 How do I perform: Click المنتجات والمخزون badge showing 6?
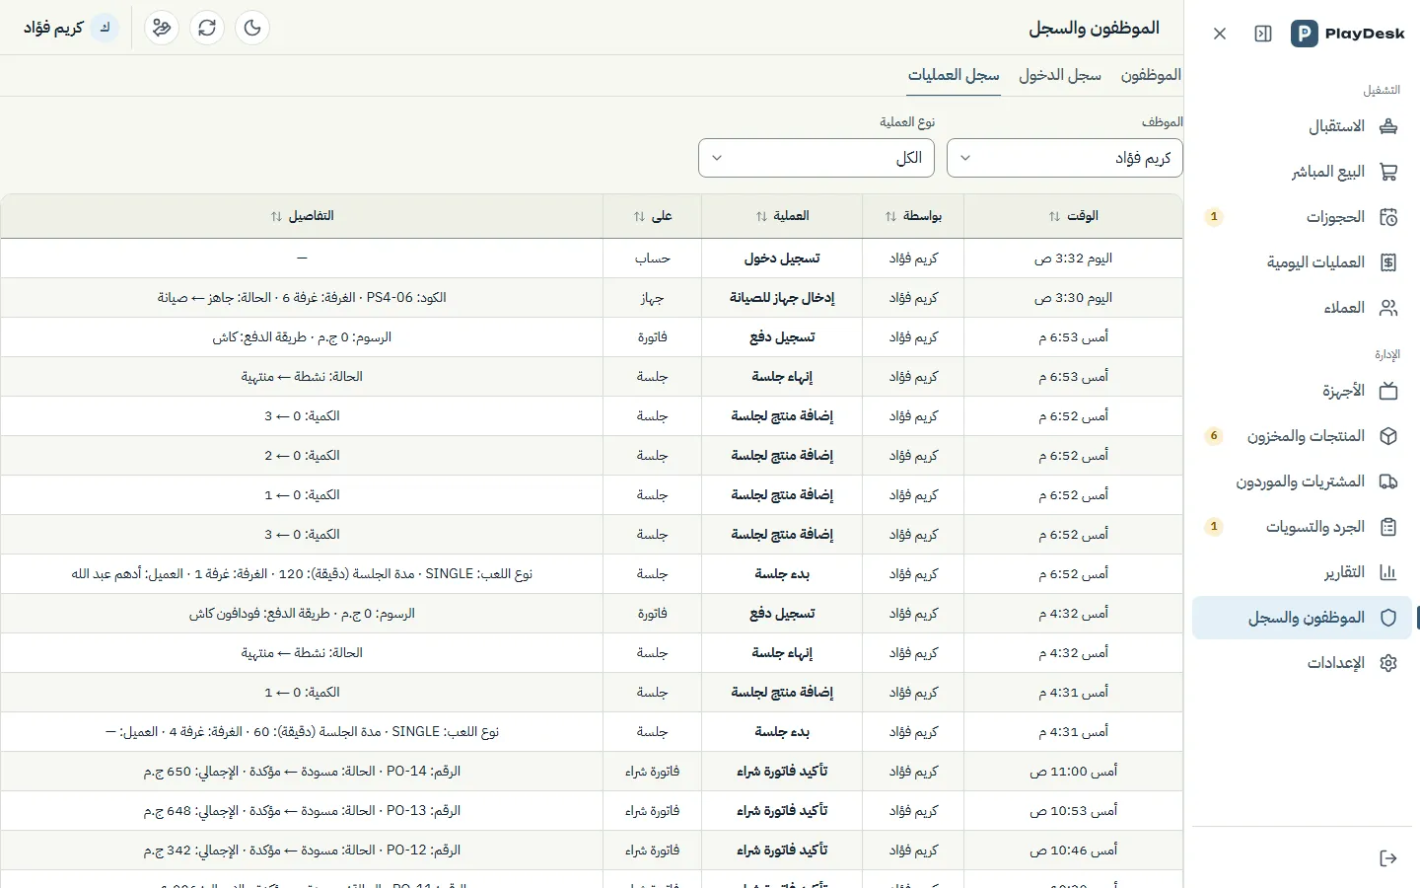tap(1214, 436)
